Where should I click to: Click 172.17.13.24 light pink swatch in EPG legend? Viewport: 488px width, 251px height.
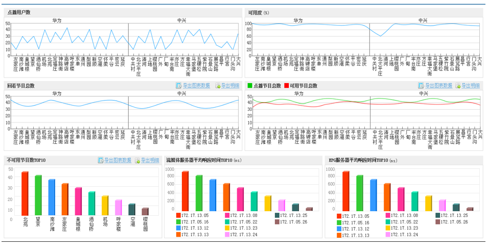pyautogui.click(x=388, y=235)
